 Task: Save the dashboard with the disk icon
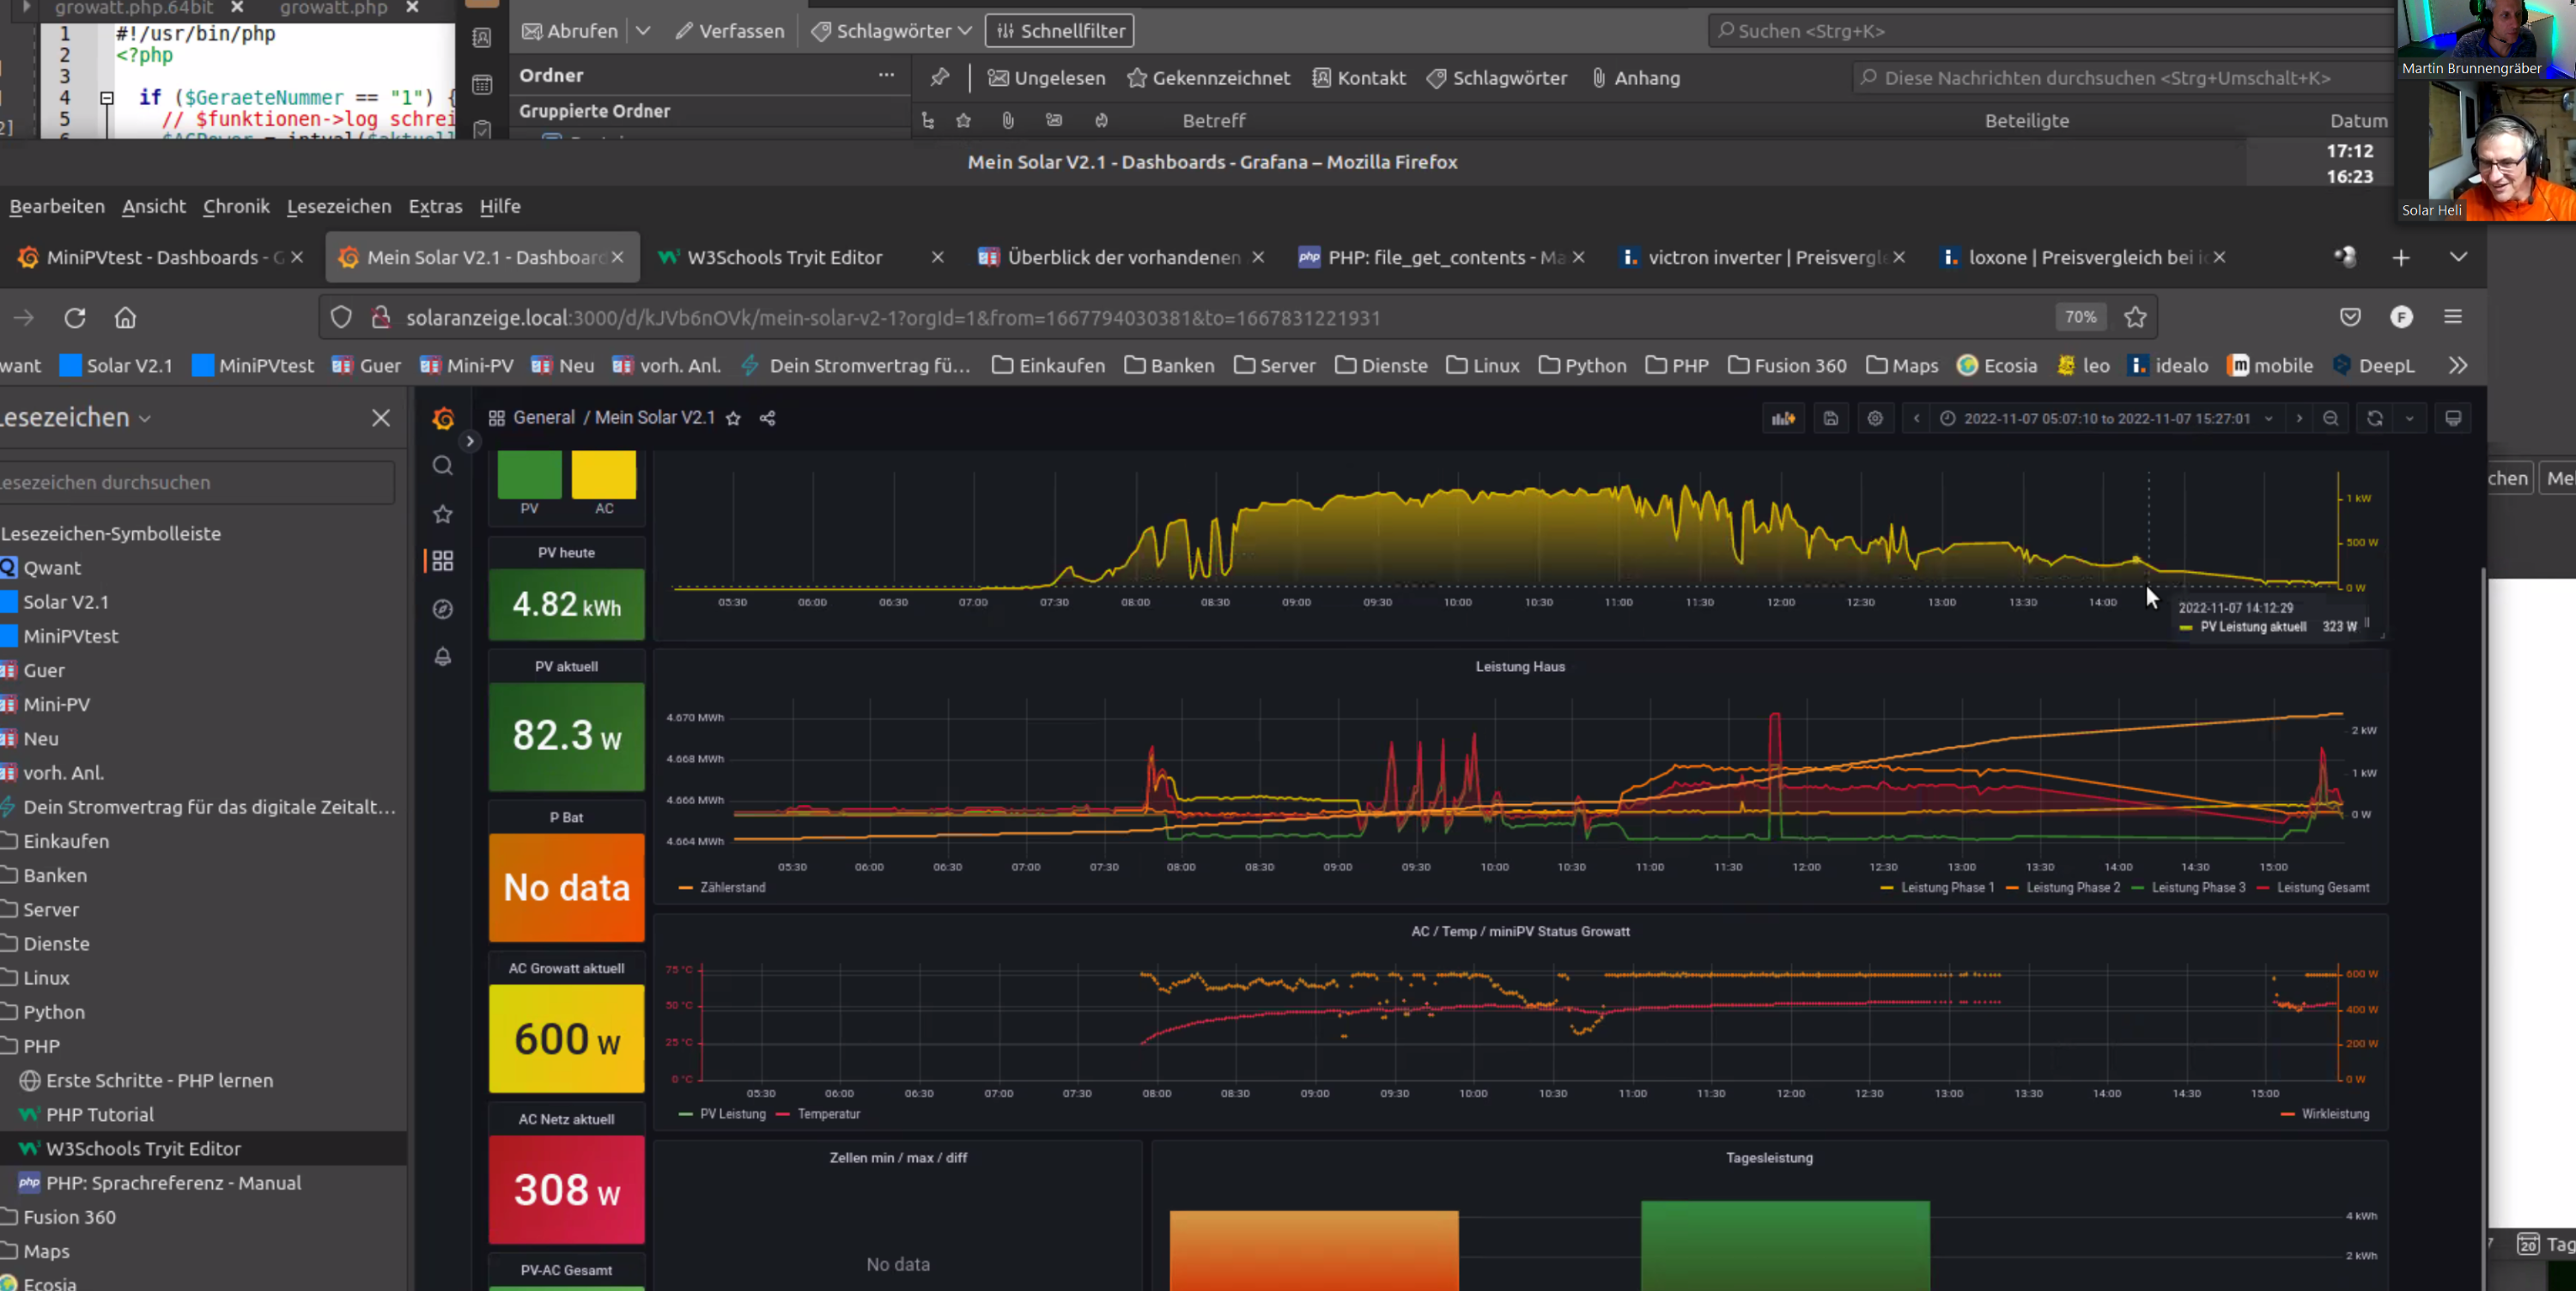(1830, 418)
